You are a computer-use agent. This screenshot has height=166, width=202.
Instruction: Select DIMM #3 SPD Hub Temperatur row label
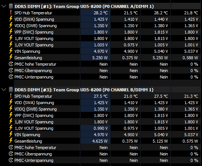click(33, 96)
